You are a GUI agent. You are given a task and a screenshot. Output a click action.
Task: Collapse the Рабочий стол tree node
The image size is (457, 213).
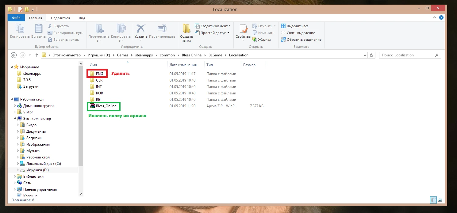pyautogui.click(x=12, y=99)
